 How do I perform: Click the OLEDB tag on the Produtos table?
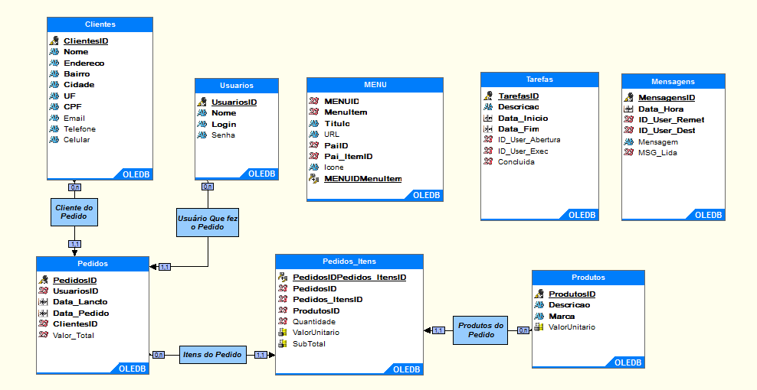[628, 362]
